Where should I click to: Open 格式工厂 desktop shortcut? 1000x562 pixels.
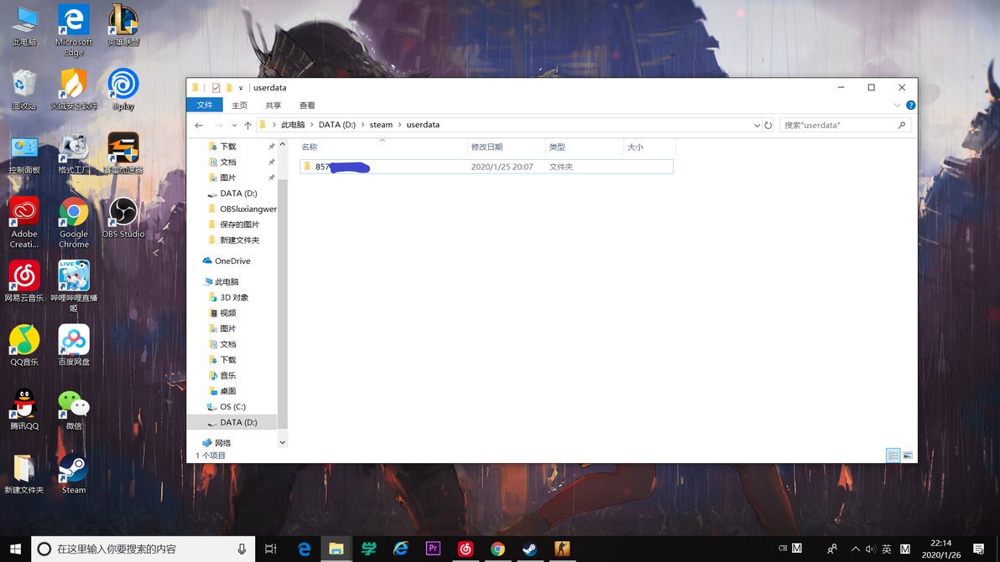pyautogui.click(x=73, y=153)
